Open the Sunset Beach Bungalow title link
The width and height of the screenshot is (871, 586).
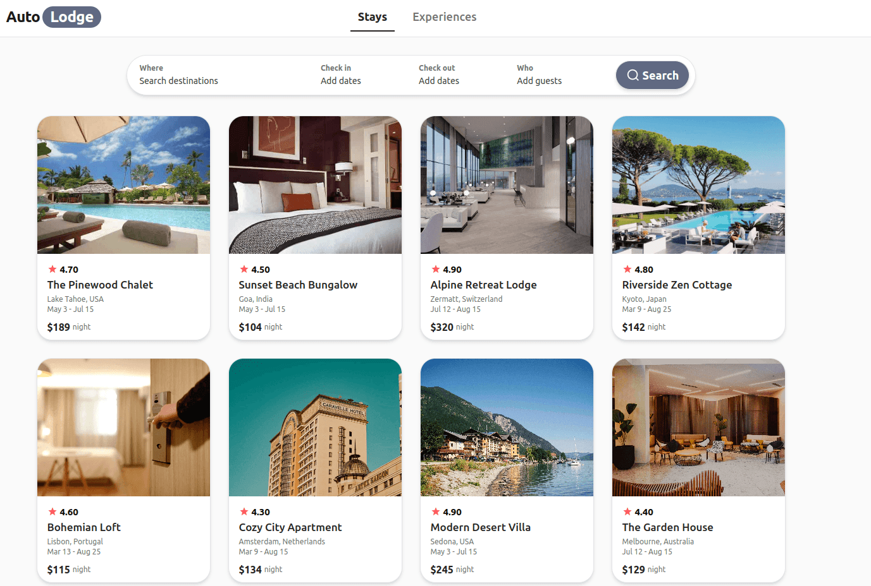[298, 285]
